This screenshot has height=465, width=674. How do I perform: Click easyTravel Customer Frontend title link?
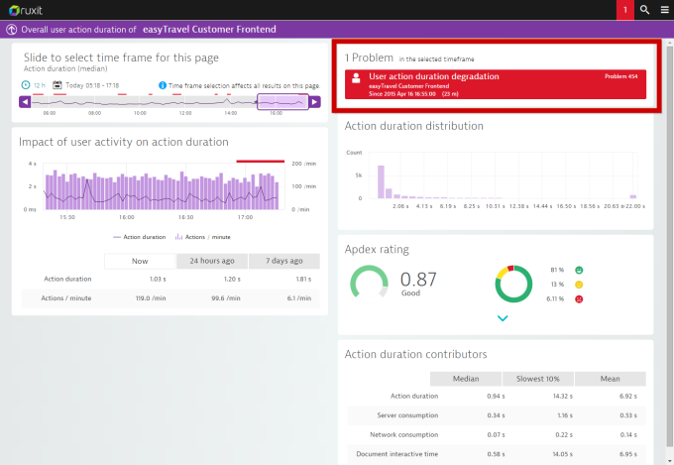209,30
